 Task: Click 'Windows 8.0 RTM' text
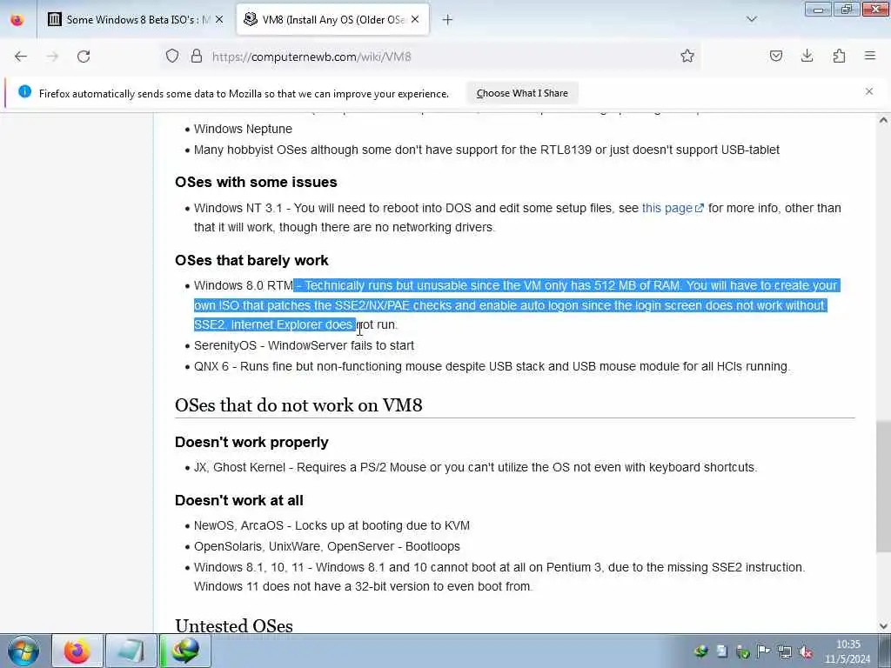244,285
